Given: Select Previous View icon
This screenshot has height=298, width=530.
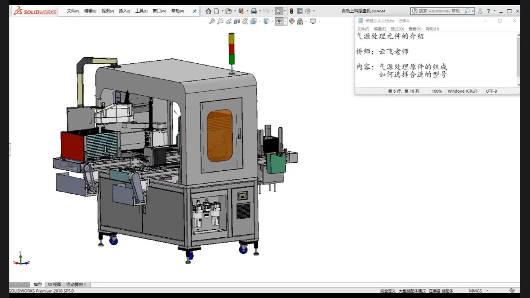Looking at the screenshot, I should click(229, 21).
